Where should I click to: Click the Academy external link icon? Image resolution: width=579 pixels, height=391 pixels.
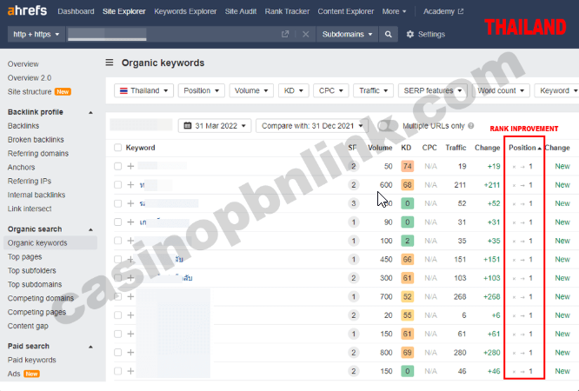tap(461, 11)
